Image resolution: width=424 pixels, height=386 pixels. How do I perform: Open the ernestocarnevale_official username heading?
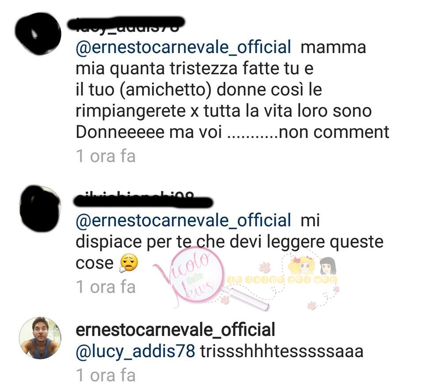[x=175, y=329]
